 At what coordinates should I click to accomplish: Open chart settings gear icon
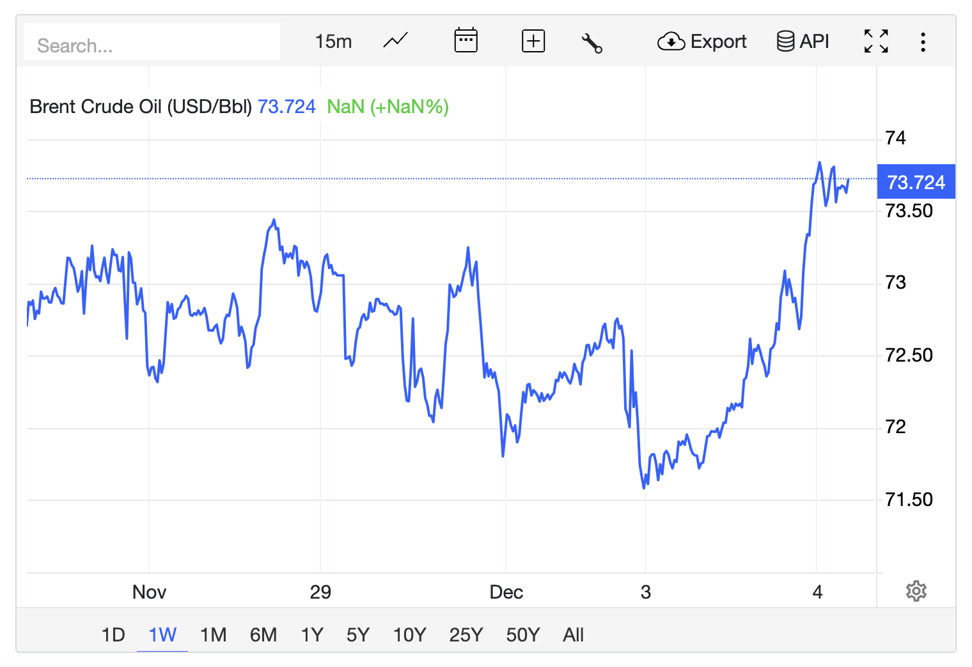[x=916, y=591]
